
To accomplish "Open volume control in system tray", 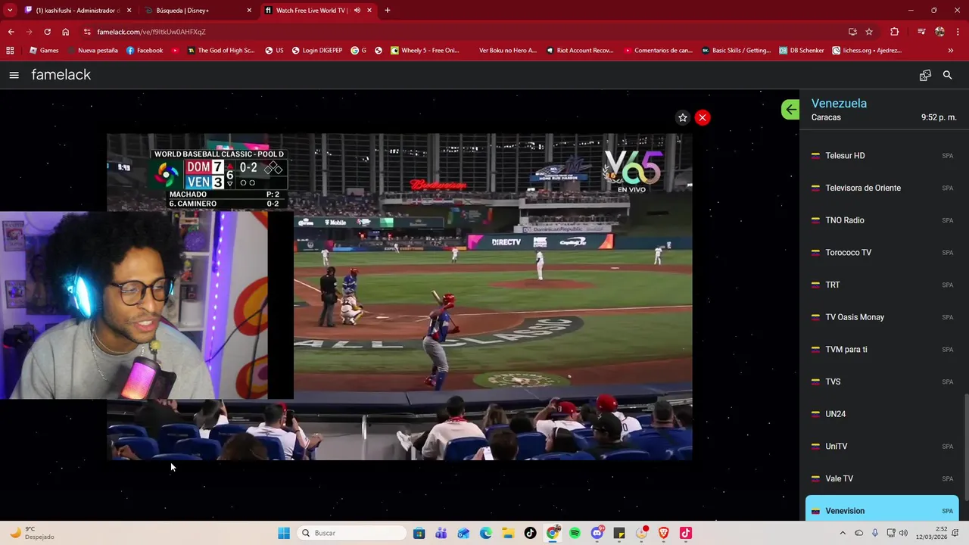I will coord(903,533).
